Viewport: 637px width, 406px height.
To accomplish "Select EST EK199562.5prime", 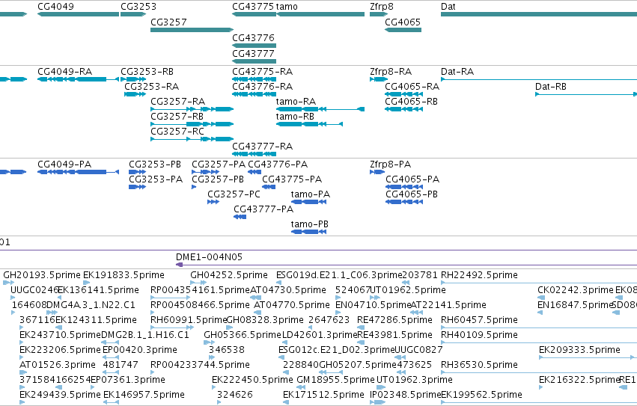I will (x=539, y=402).
